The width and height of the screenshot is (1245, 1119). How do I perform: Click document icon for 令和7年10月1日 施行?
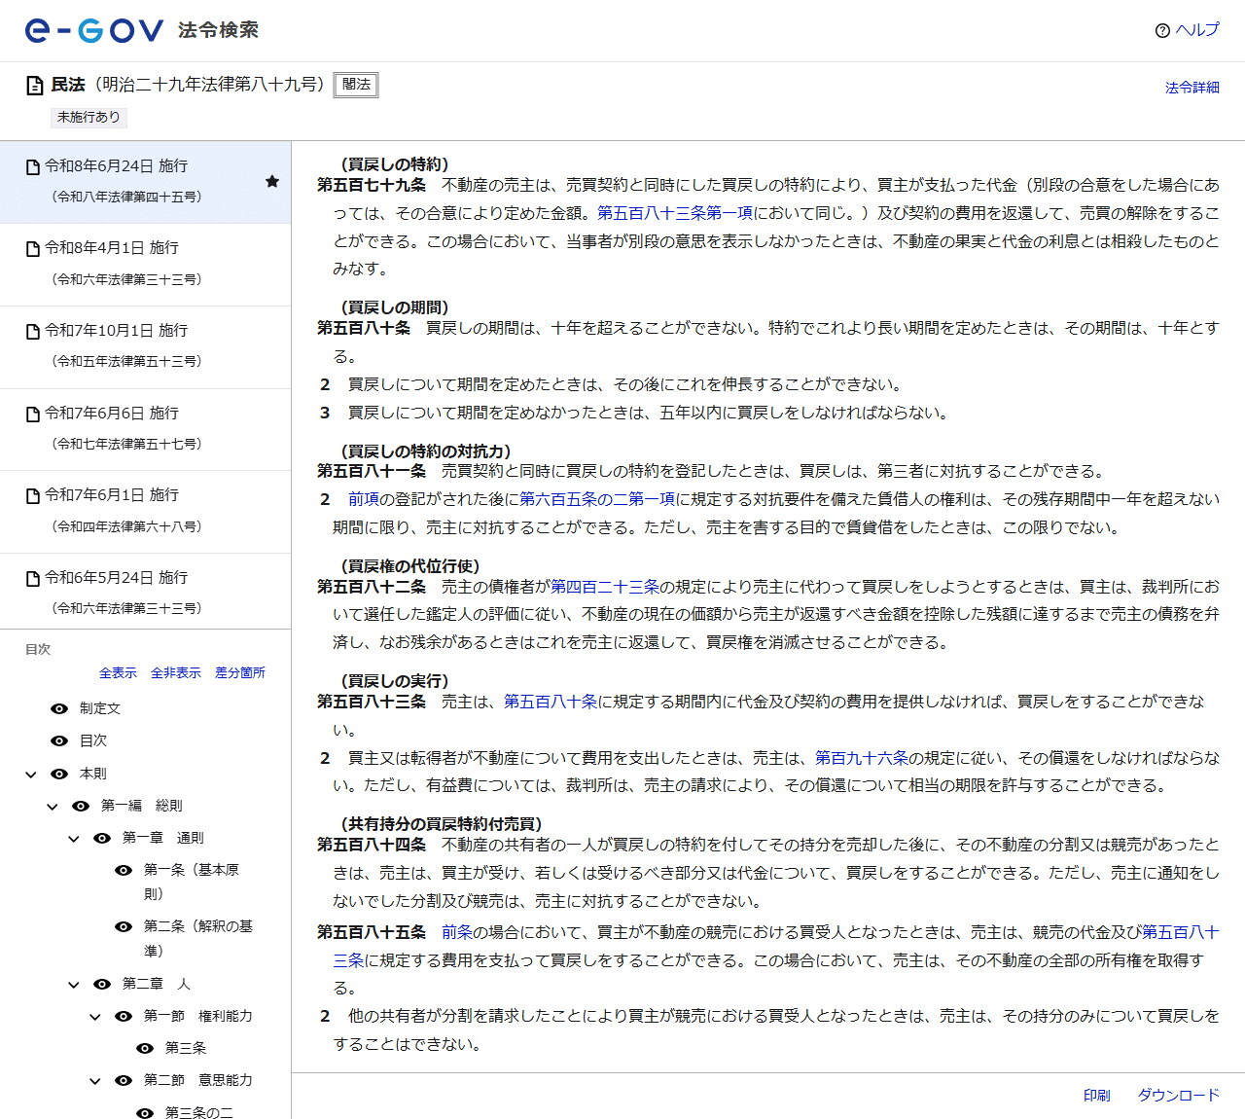click(x=33, y=332)
